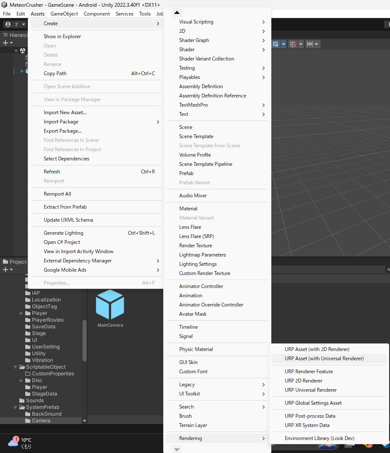Expand the Google Mobile Ads submenu

[96, 270]
